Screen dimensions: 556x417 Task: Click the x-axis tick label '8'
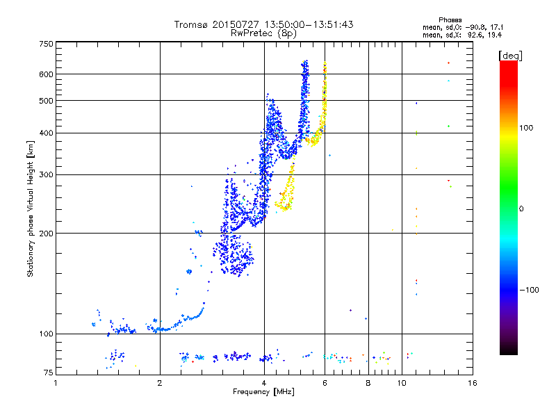[x=368, y=383]
